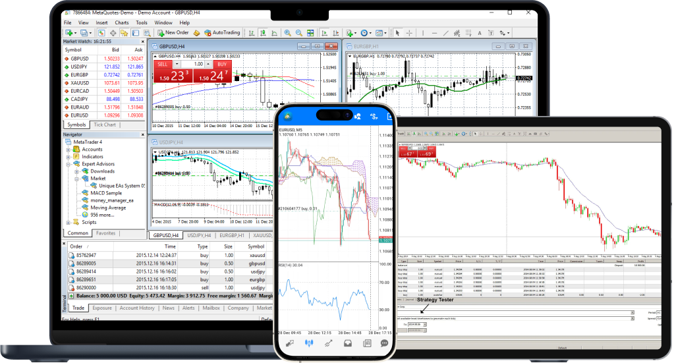Tap the phone's Trade trend icon
The width and height of the screenshot is (674, 363).
(x=328, y=343)
